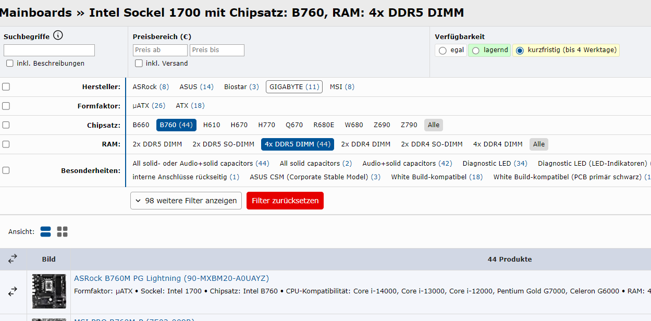The height and width of the screenshot is (321, 651).
Task: Filter by manufacturer ASUS (14)
Action: 196,87
